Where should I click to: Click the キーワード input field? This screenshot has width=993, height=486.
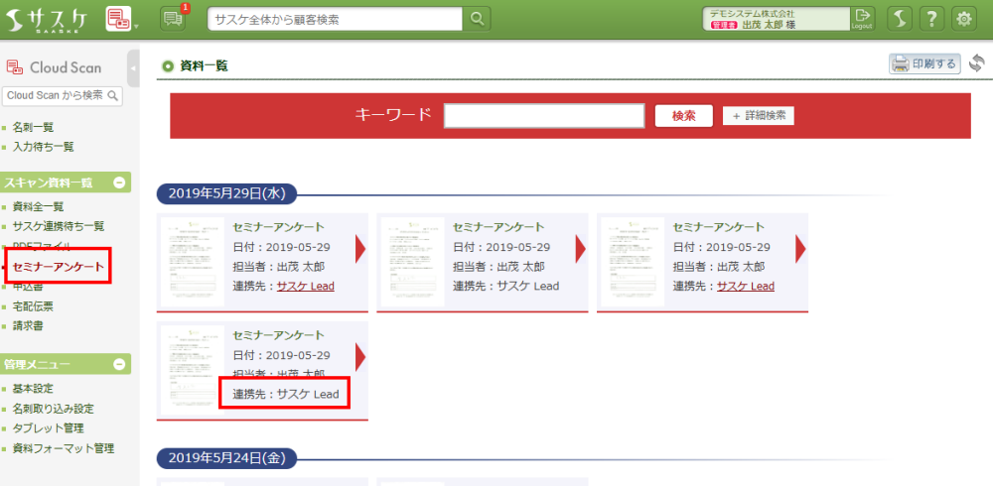pyautogui.click(x=544, y=115)
